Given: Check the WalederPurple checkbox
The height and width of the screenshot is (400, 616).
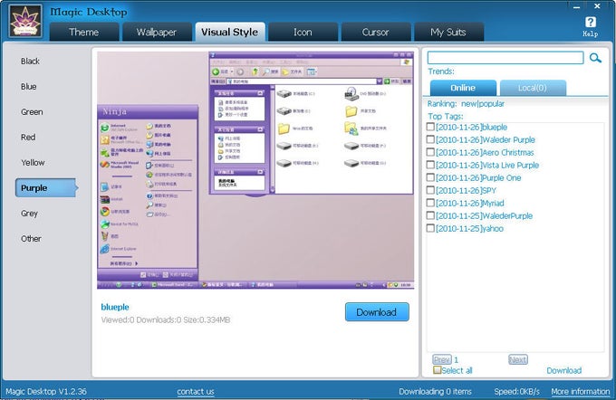Looking at the screenshot, I should [430, 215].
